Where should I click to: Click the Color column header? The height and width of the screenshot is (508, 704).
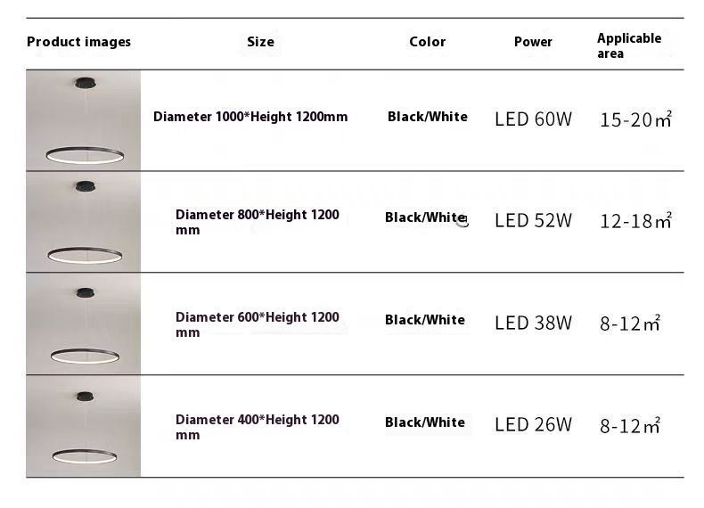pos(427,42)
